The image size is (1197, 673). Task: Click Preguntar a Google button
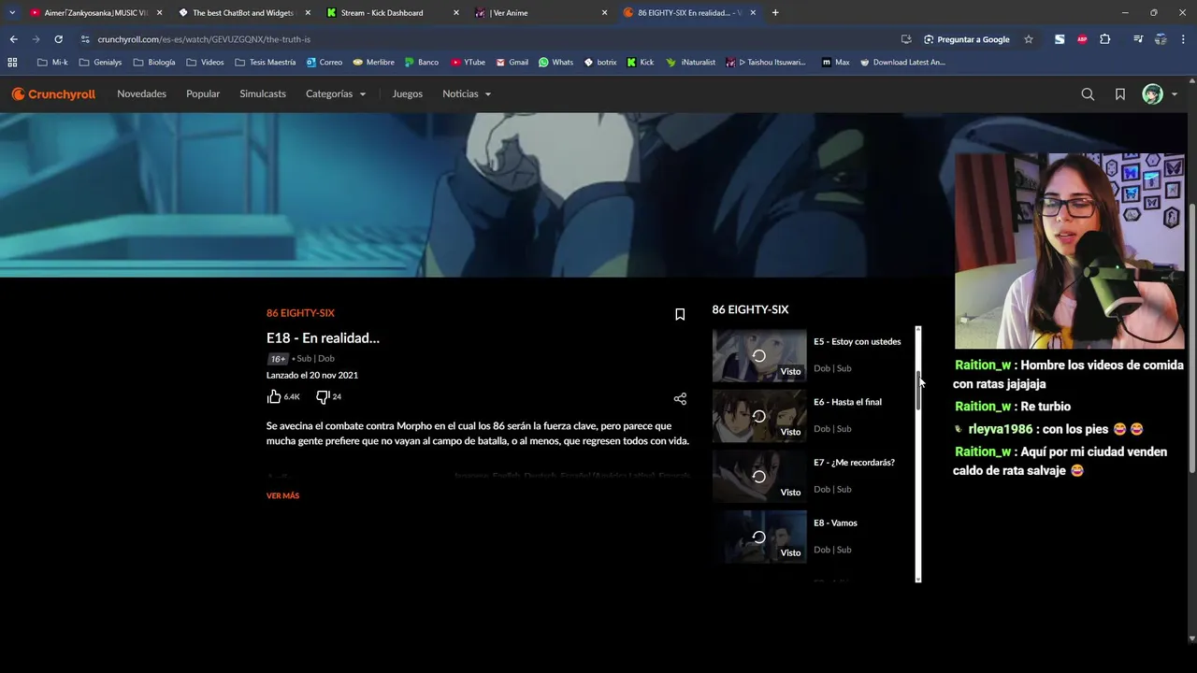(967, 39)
